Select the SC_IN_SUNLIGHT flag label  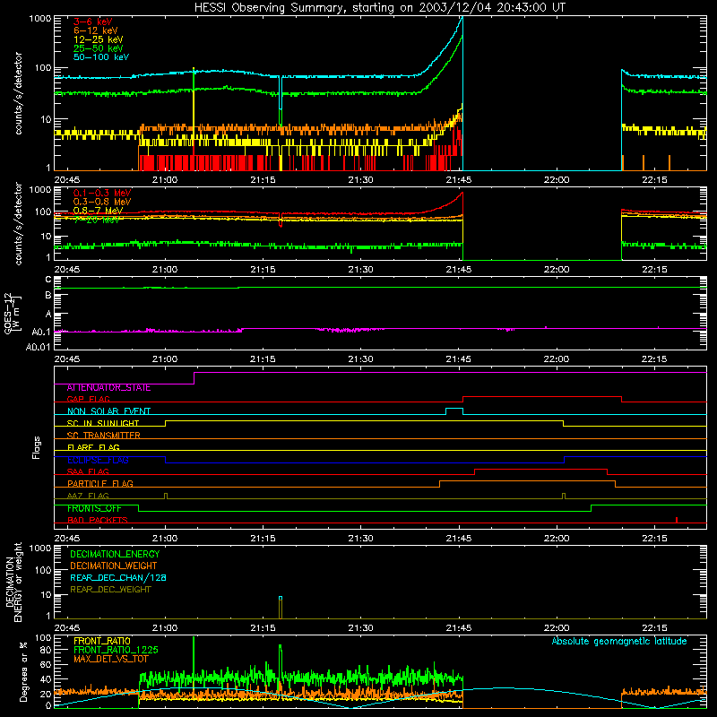coord(103,423)
